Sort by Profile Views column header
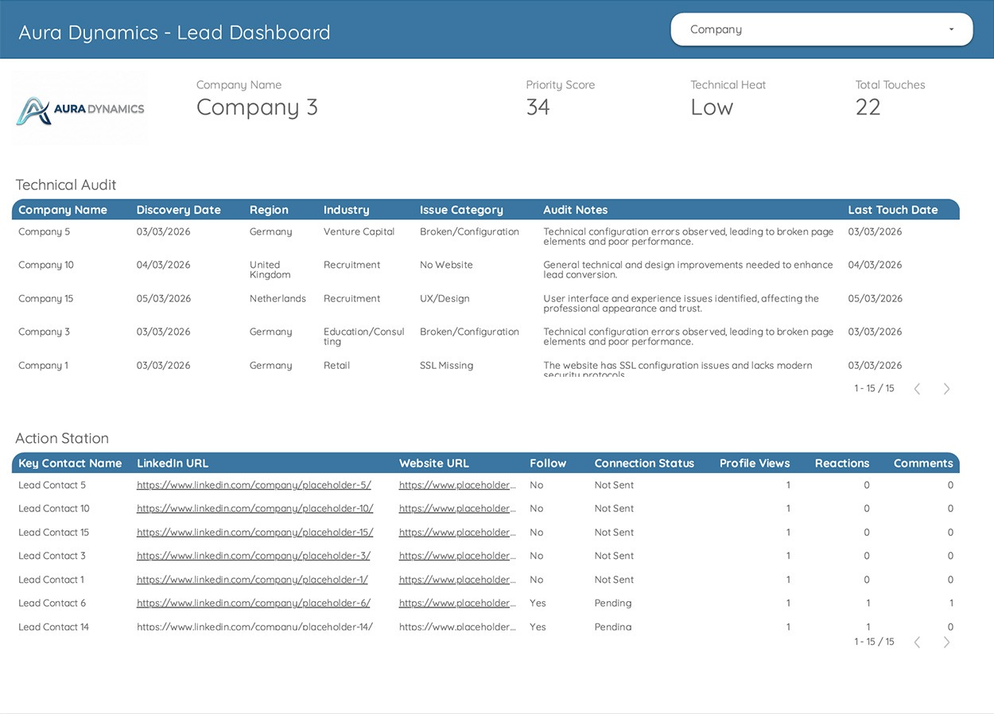Viewport: 994px width, 714px height. [x=754, y=464]
